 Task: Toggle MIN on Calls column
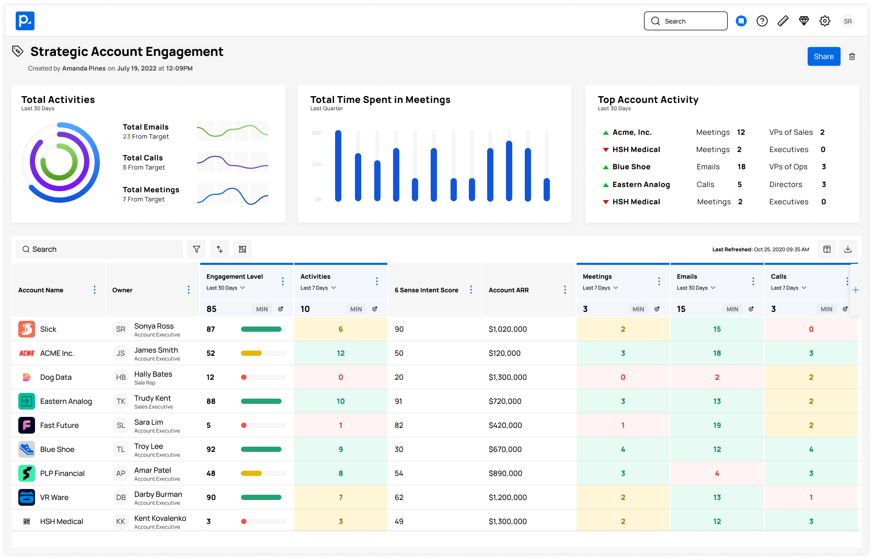(x=826, y=309)
